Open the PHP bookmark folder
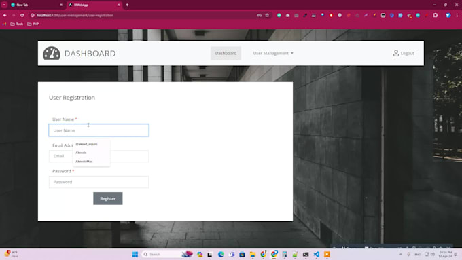 pos(33,24)
